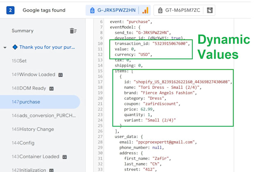Click the blue diamond page icon
280x172 pixels.
point(15,47)
